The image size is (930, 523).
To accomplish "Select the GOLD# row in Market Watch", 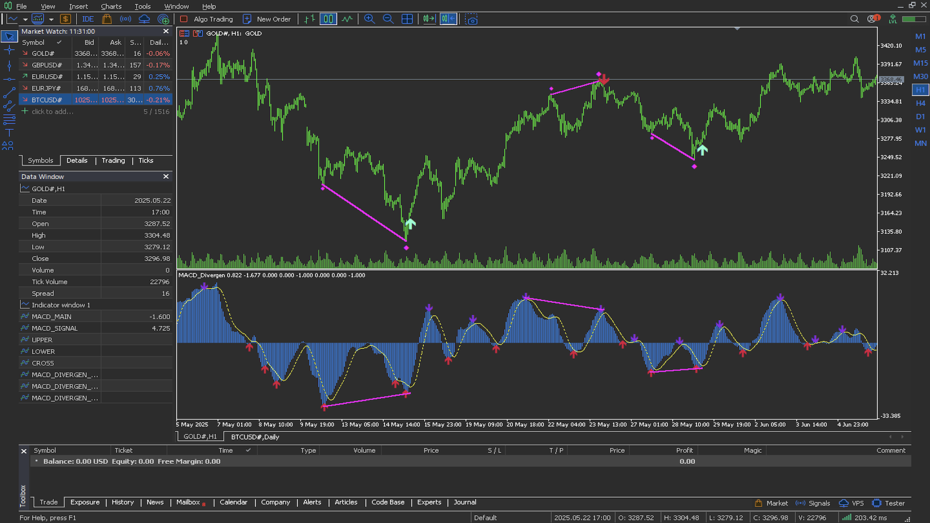I will (95, 53).
